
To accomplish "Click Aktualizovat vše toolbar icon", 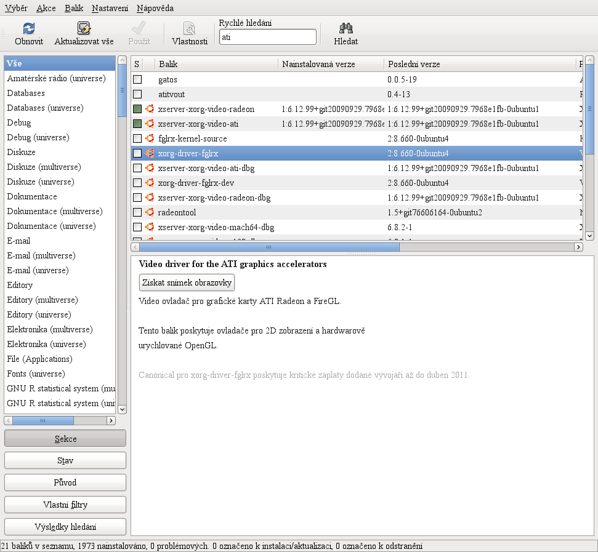I will pyautogui.click(x=84, y=28).
